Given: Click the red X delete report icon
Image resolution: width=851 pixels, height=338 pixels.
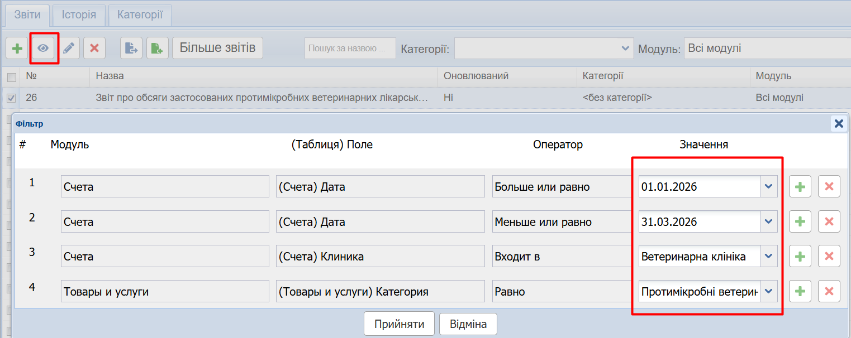Looking at the screenshot, I should tap(94, 49).
